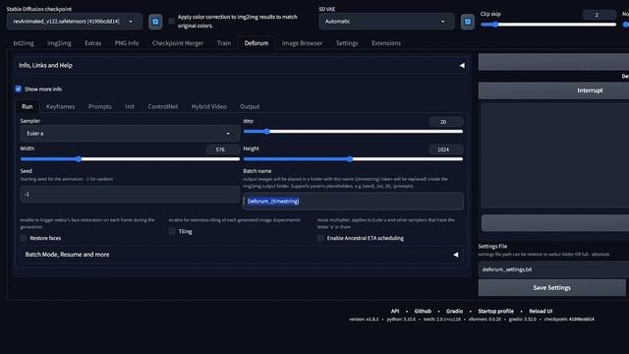This screenshot has width=629, height=354.
Task: Open the Image Browser tab
Action: pyautogui.click(x=302, y=43)
